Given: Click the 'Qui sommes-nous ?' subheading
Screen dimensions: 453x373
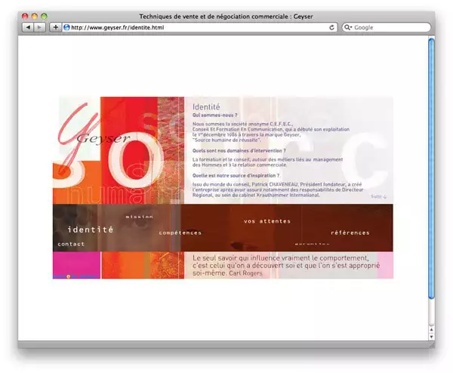Looking at the screenshot, I should click(x=215, y=115).
